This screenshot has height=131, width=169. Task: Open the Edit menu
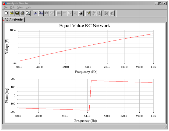pos(12,7)
